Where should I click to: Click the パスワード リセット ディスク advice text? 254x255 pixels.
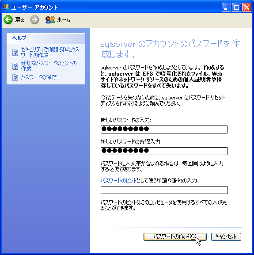coord(163,100)
